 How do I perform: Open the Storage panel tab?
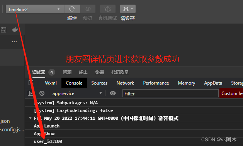click(x=237, y=83)
